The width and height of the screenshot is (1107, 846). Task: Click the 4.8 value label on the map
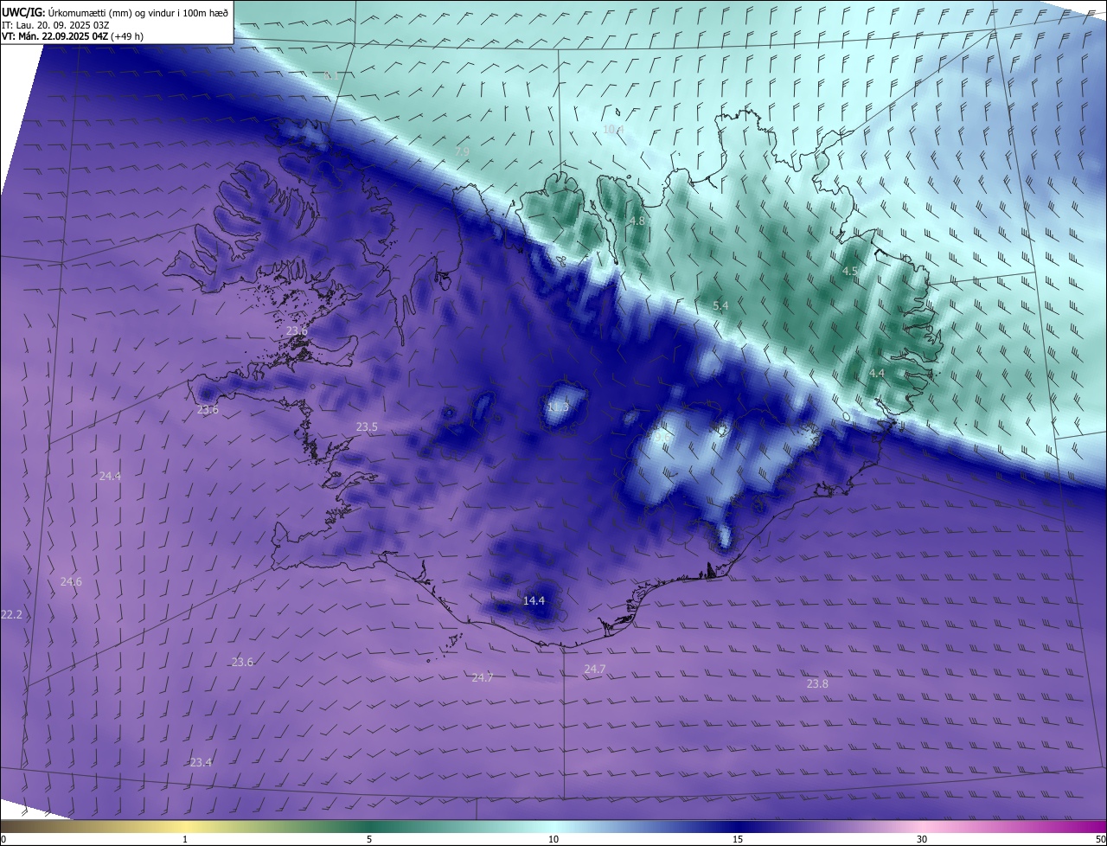click(637, 221)
